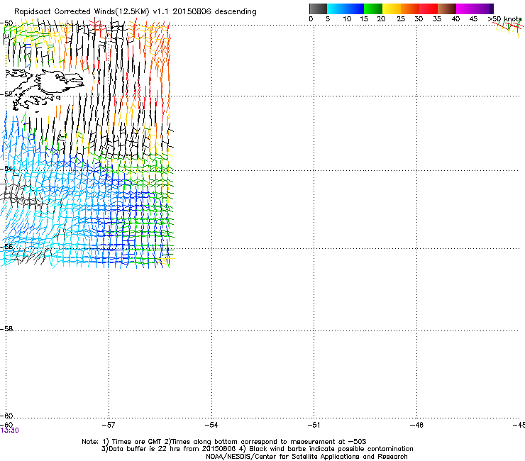Click the "45" label under the color bar

pos(473,19)
